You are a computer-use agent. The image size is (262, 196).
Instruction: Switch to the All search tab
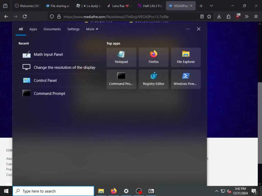pyautogui.click(x=21, y=29)
